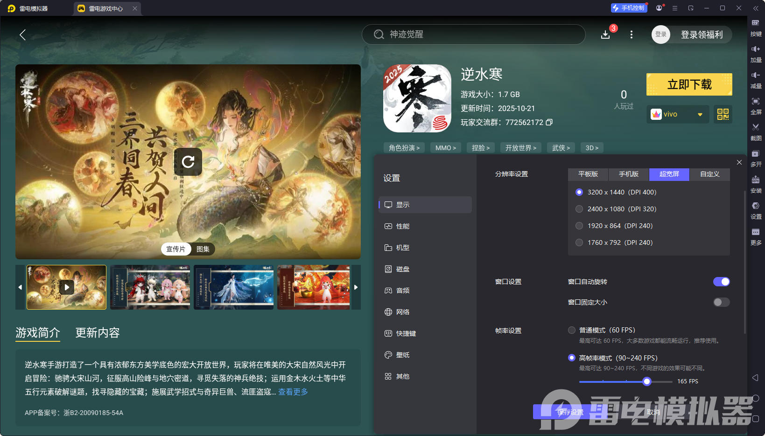
Task: Click the 查看更多 link in description
Action: [x=293, y=392]
